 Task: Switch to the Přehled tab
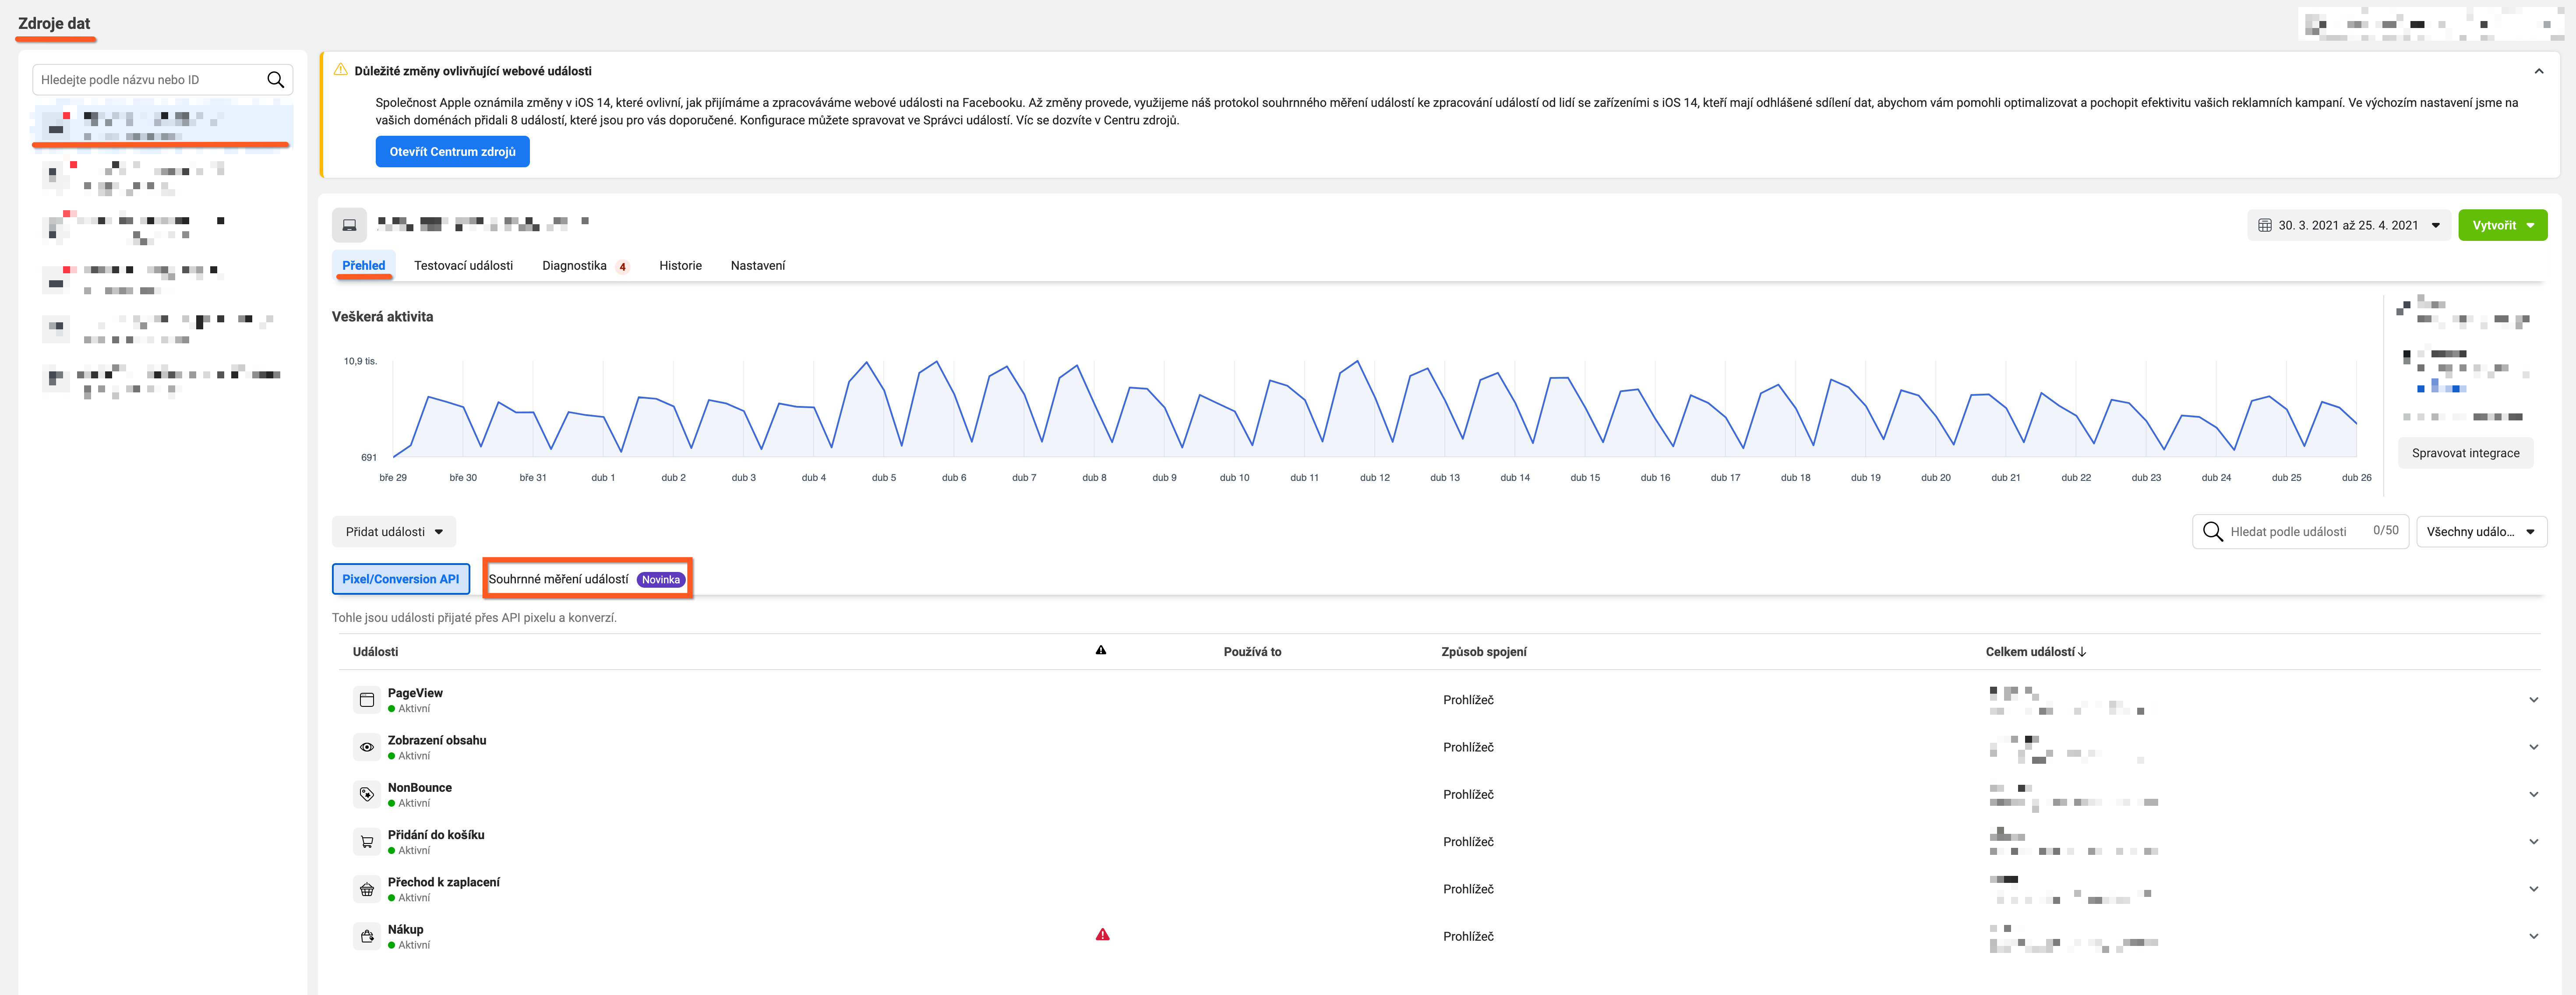click(363, 265)
